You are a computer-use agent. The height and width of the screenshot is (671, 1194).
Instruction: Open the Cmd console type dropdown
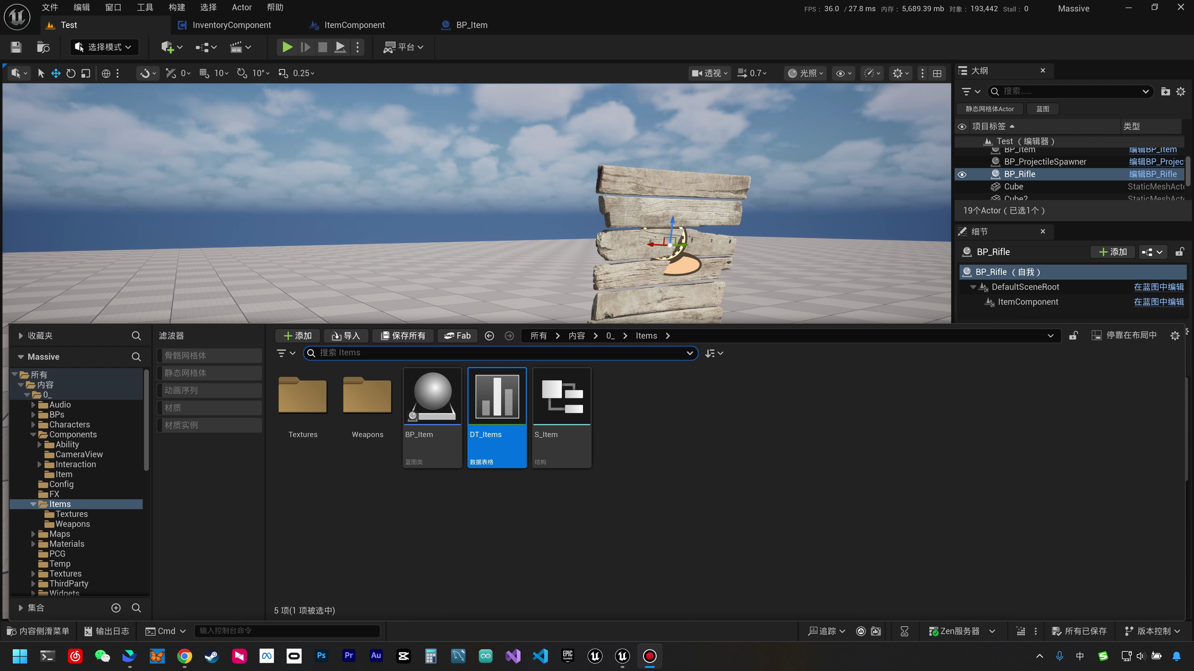(165, 631)
